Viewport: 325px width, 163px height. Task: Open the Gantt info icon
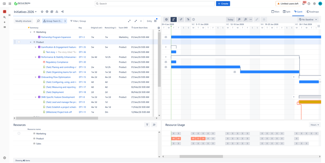pyautogui.click(x=194, y=19)
